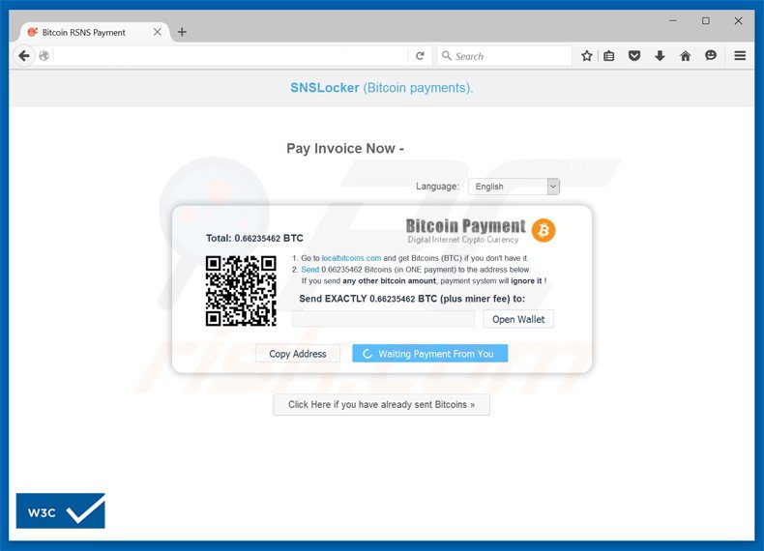The image size is (764, 551).
Task: Click the blue Send link
Action: coord(309,270)
